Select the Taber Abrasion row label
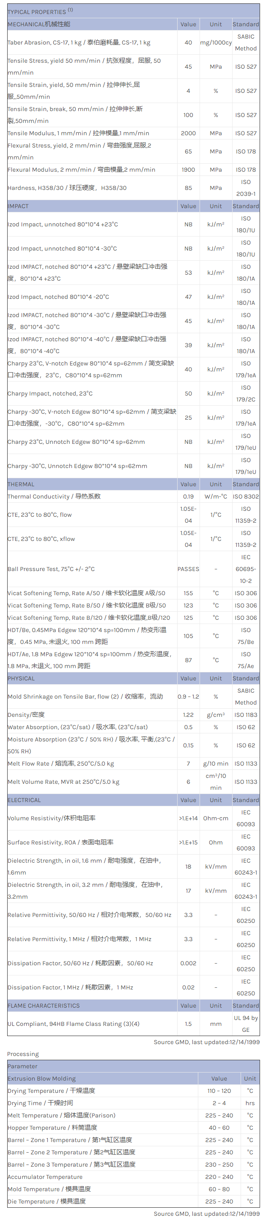Image resolution: width=263 pixels, height=1223 pixels. (x=79, y=43)
